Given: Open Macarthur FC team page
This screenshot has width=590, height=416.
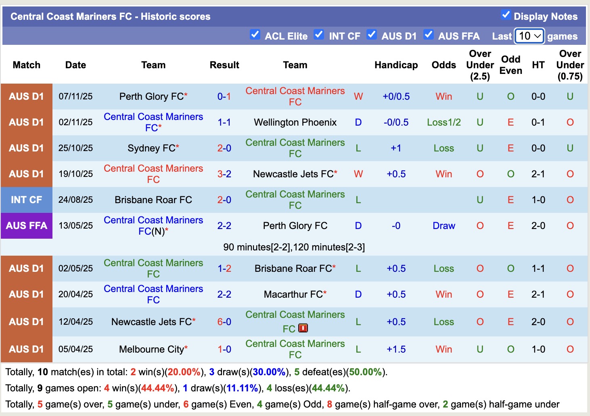Looking at the screenshot, I should point(293,294).
